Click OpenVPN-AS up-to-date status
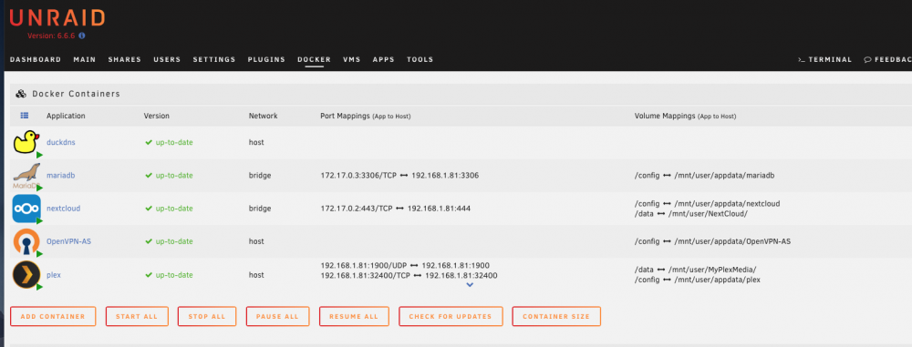912x347 pixels. point(170,241)
